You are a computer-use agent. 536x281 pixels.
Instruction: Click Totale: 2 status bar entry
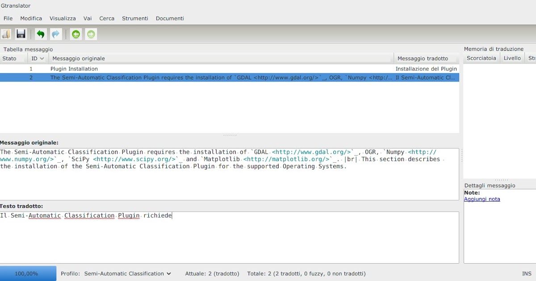[306, 273]
